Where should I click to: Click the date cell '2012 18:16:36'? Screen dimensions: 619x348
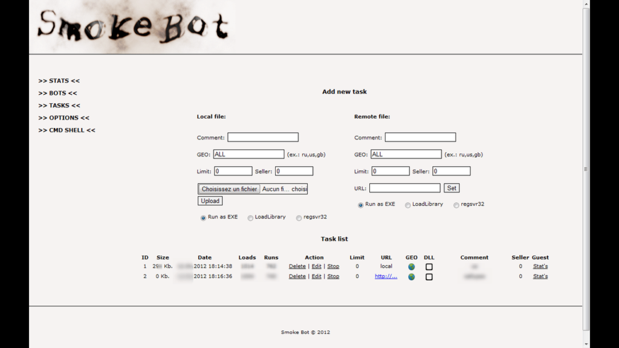pyautogui.click(x=213, y=276)
